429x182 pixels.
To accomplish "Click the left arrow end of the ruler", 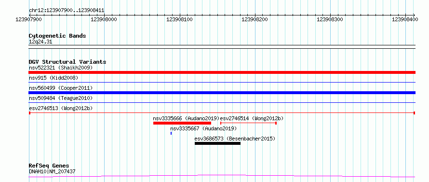I will click(30, 15).
